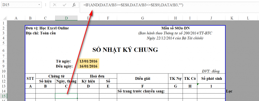Select column L header
This screenshot has width=259, height=101.
(x=248, y=18)
